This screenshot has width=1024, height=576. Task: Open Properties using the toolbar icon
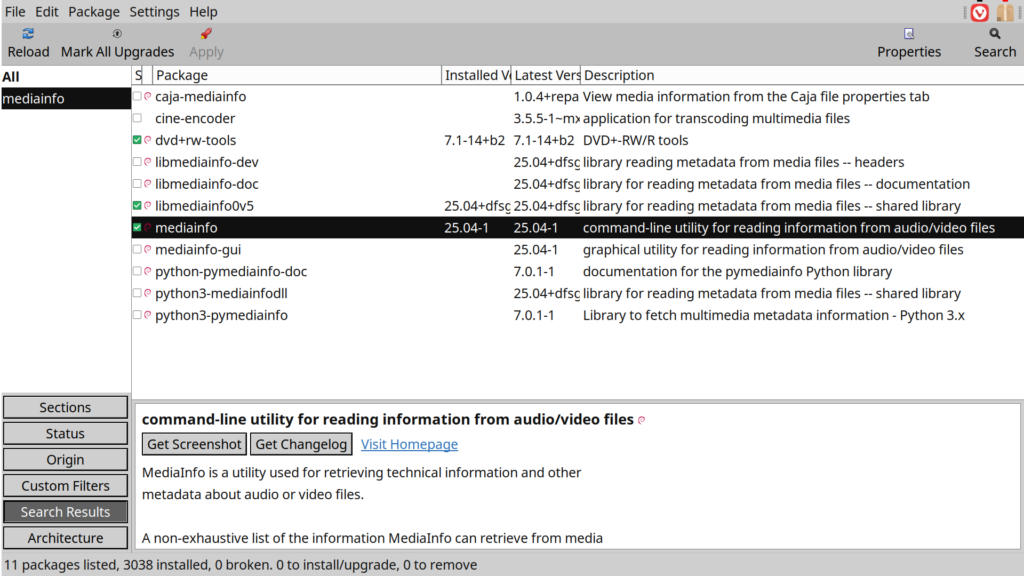click(x=908, y=34)
